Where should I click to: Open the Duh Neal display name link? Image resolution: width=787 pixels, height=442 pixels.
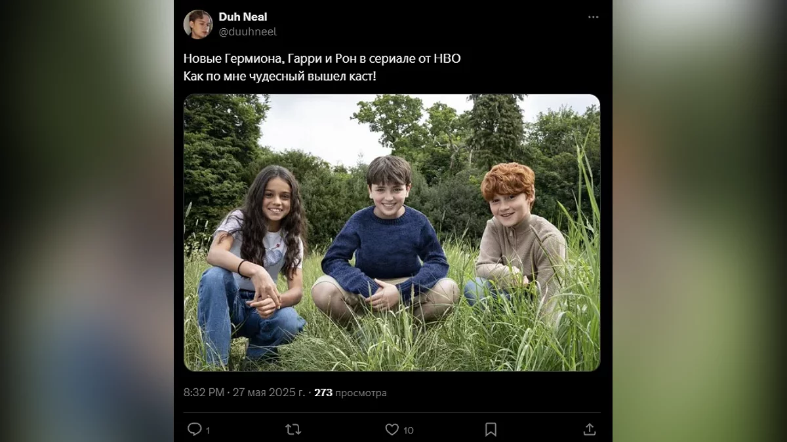coord(243,17)
